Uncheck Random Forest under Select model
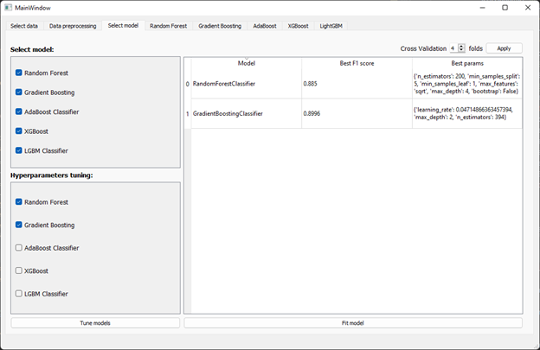 click(19, 73)
